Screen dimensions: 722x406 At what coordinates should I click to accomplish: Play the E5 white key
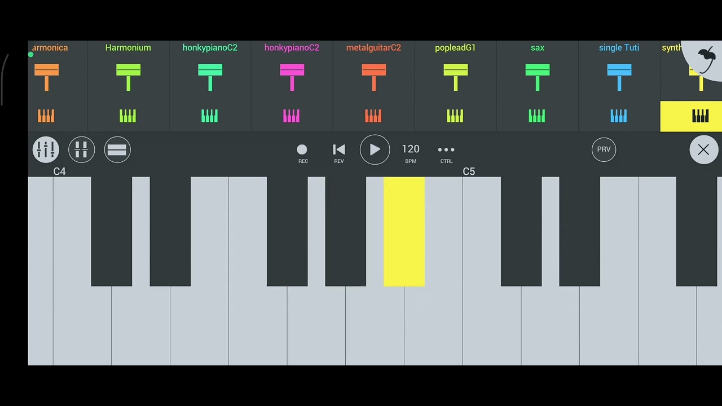click(x=609, y=327)
